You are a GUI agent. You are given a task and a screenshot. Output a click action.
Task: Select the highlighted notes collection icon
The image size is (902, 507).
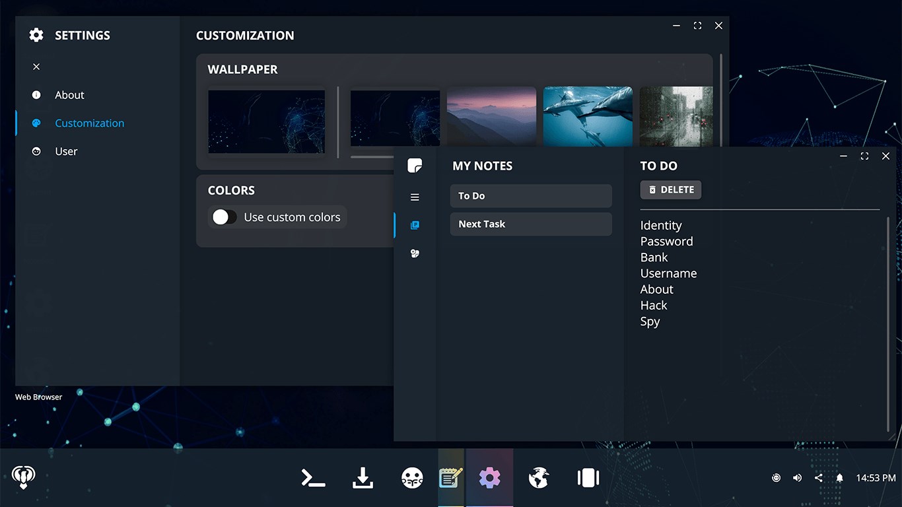click(x=415, y=225)
